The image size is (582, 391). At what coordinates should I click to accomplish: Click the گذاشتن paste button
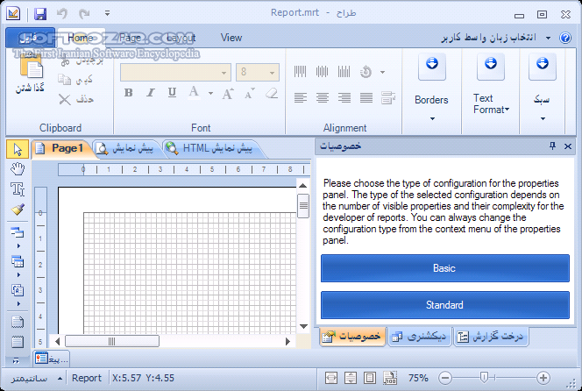pyautogui.click(x=30, y=75)
